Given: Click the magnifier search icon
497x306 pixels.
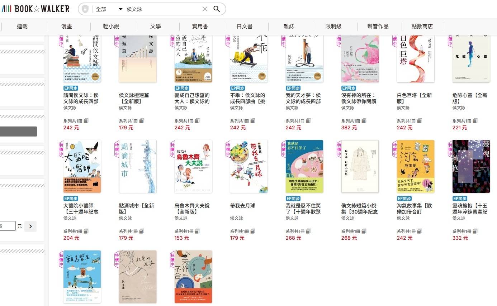Looking at the screenshot, I should click(x=217, y=9).
